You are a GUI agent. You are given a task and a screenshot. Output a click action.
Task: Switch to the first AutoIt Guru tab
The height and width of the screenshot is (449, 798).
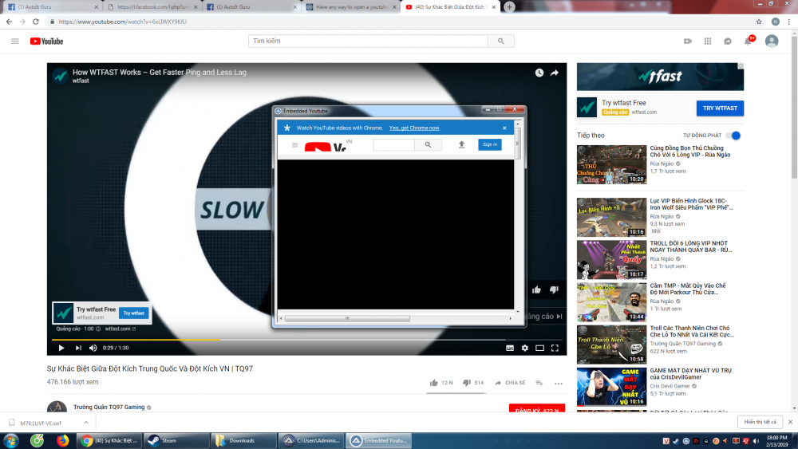51,7
